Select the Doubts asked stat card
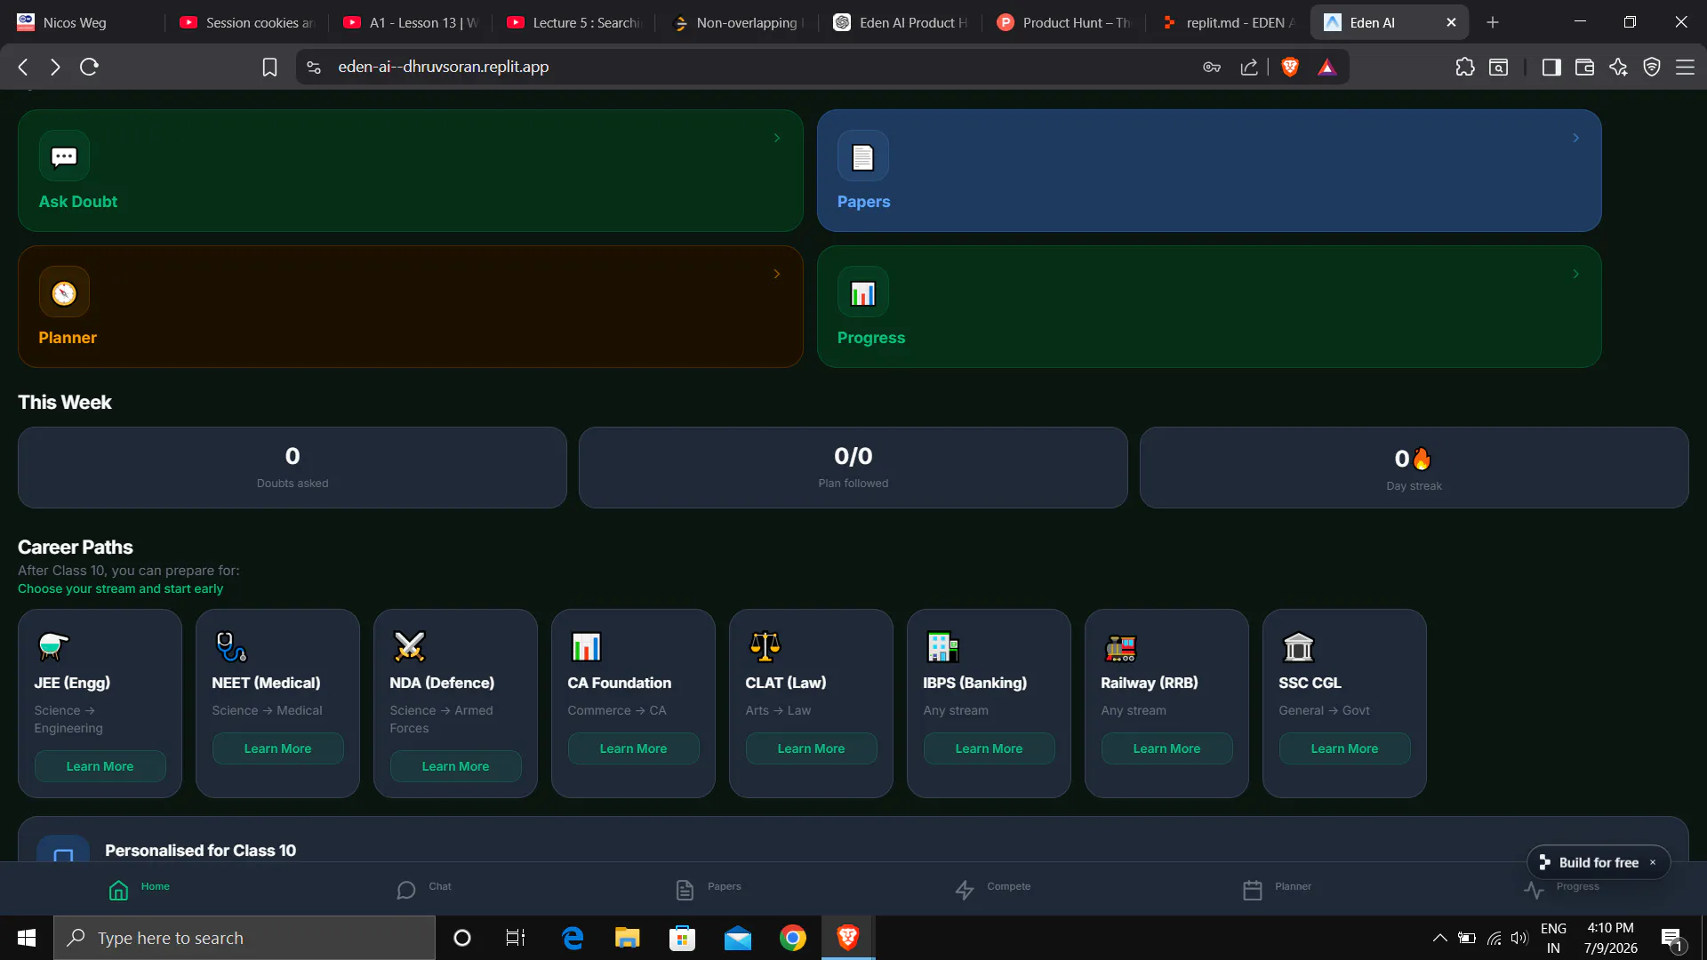1707x960 pixels. (293, 468)
